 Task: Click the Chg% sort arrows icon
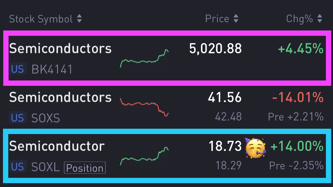tap(319, 19)
